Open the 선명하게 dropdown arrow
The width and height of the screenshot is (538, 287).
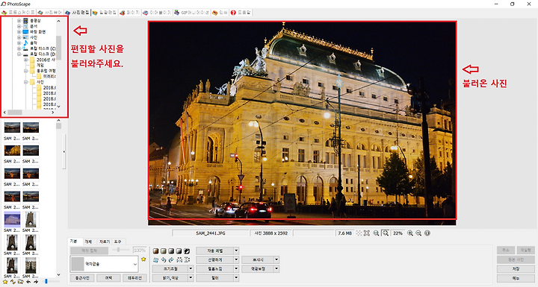(x=236, y=260)
